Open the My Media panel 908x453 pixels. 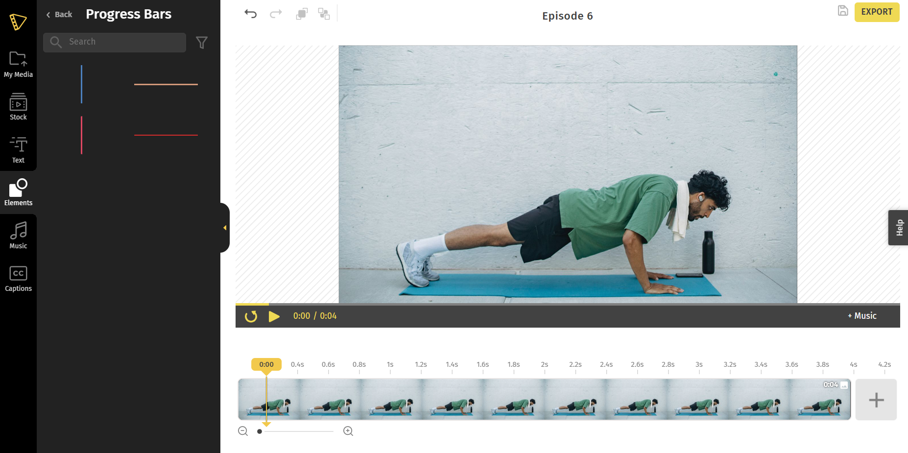18,64
